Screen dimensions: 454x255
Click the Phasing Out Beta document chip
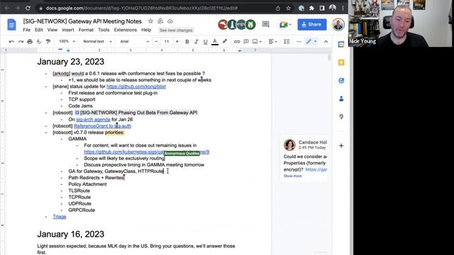pos(136,113)
